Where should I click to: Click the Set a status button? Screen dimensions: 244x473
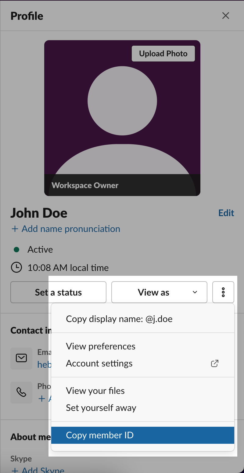coord(58,292)
